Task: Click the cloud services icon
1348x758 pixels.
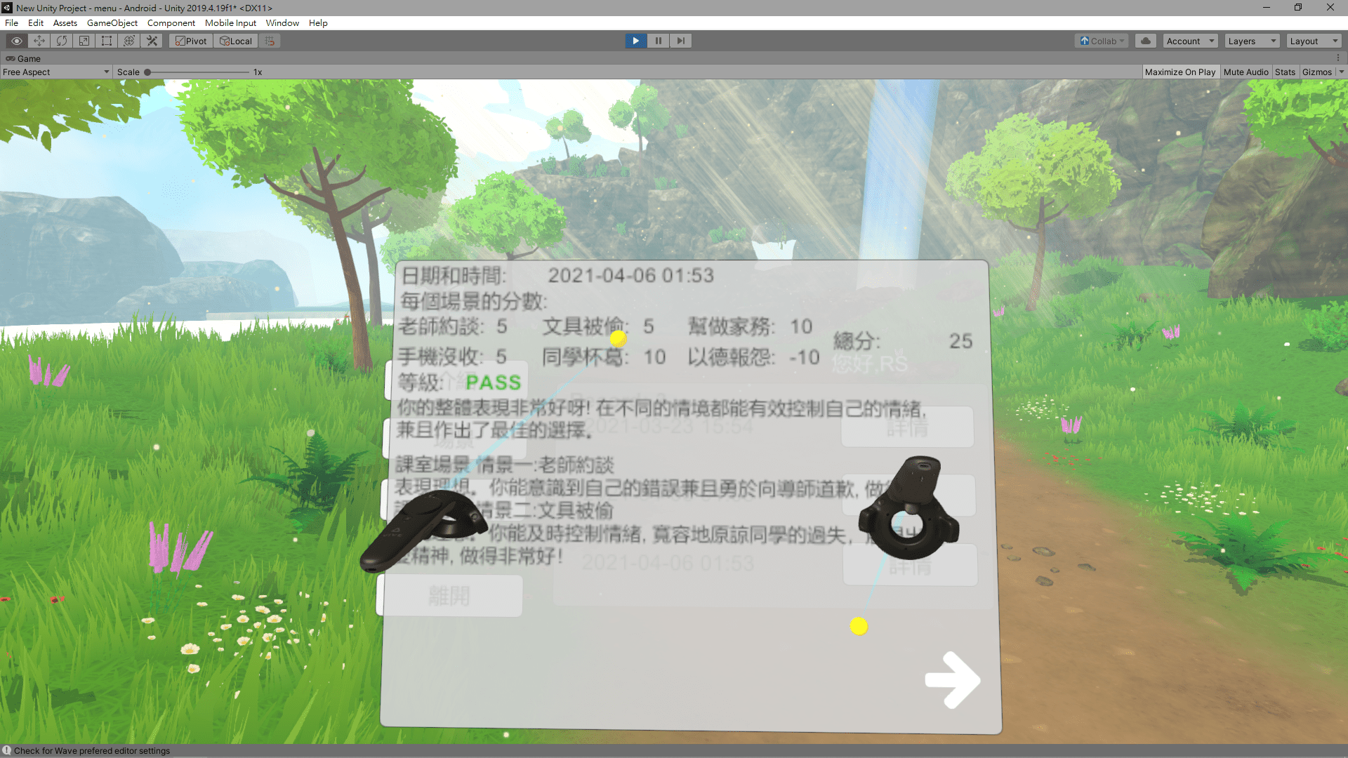Action: [1146, 41]
